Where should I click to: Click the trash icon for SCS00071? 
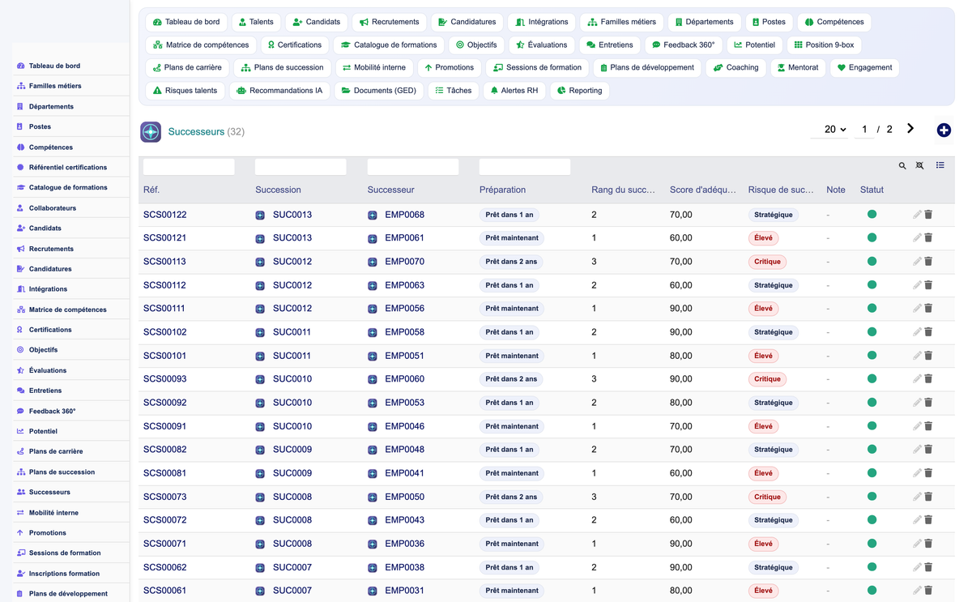pyautogui.click(x=928, y=544)
